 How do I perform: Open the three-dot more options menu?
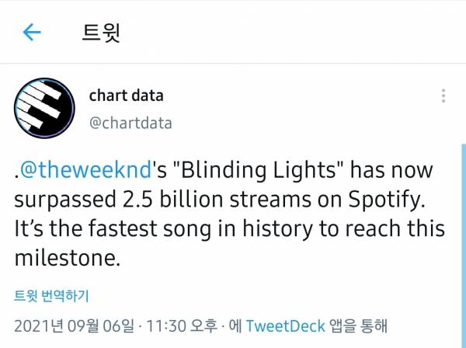(x=443, y=96)
